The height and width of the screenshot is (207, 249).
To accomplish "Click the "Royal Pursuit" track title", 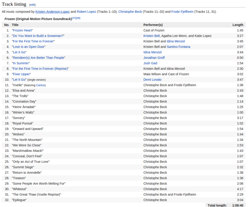I will 23,124.
